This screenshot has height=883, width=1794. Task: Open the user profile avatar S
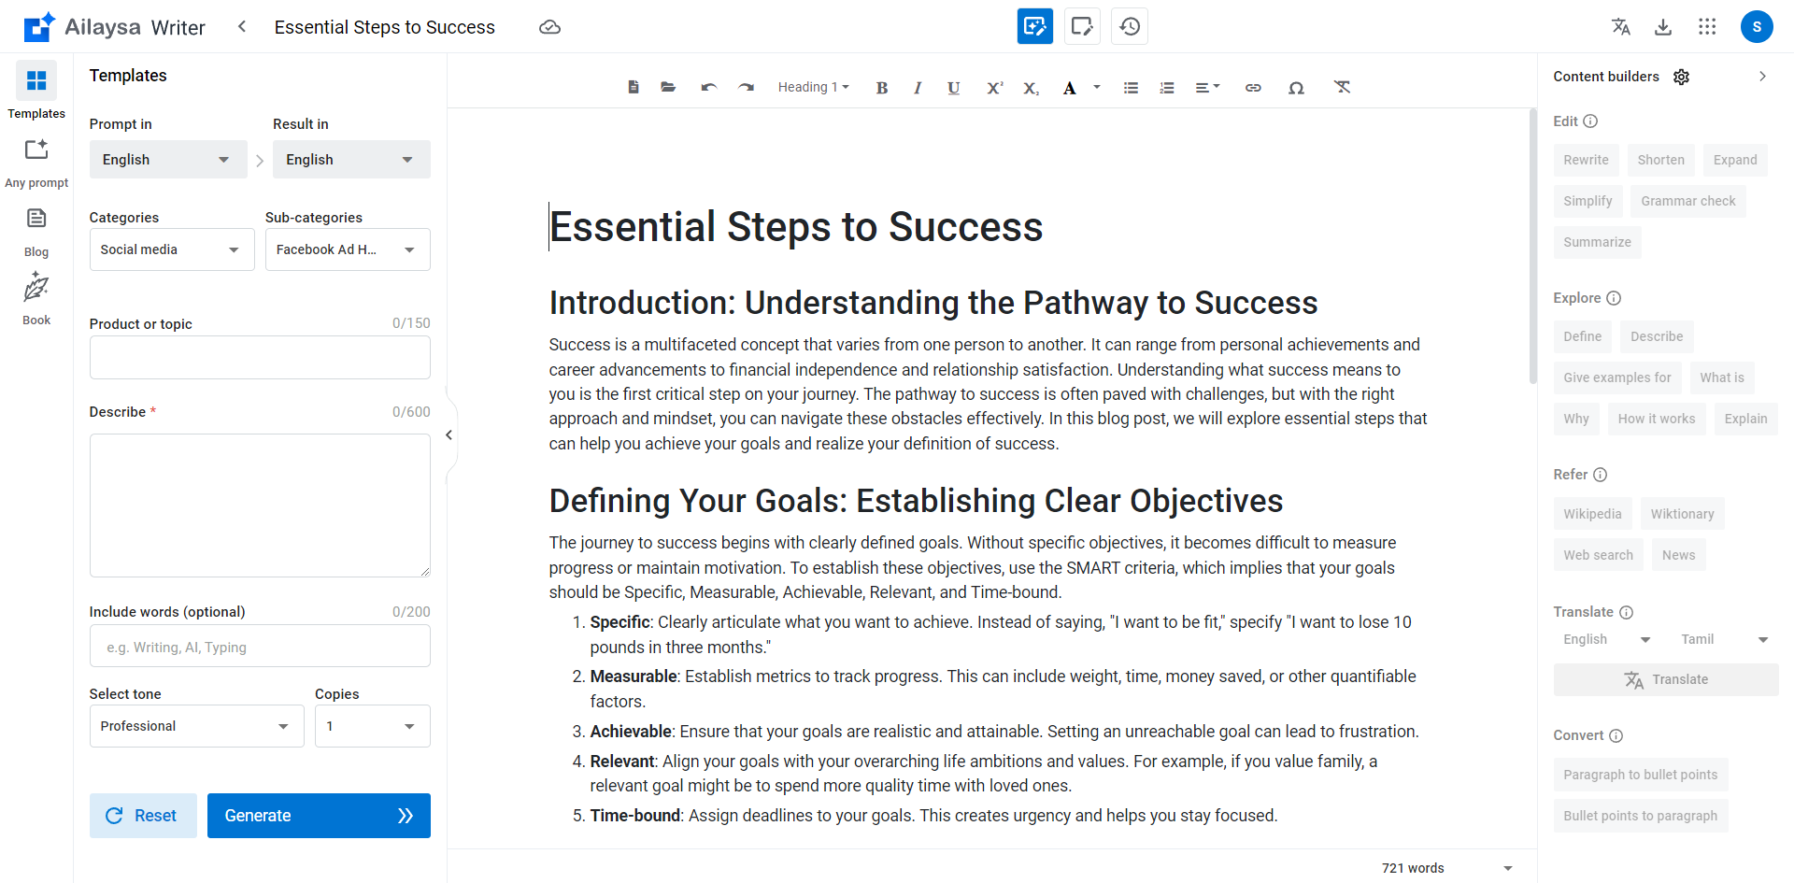[1757, 27]
